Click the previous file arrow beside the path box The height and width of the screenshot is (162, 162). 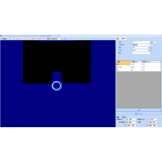point(62,39)
